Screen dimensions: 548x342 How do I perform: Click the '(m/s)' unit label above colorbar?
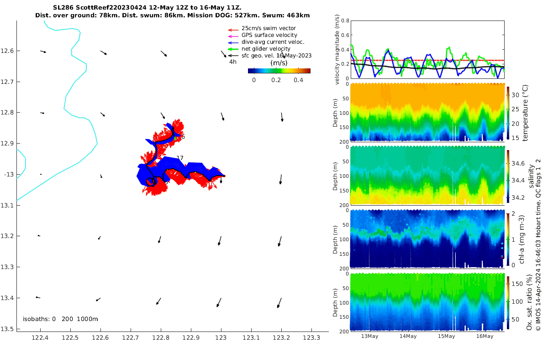pos(279,63)
